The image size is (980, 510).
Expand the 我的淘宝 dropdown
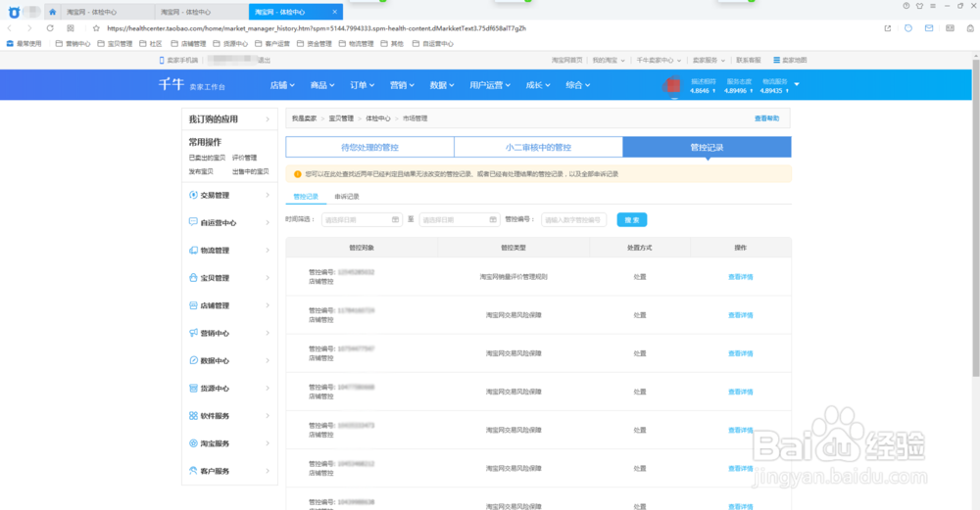[x=609, y=60]
